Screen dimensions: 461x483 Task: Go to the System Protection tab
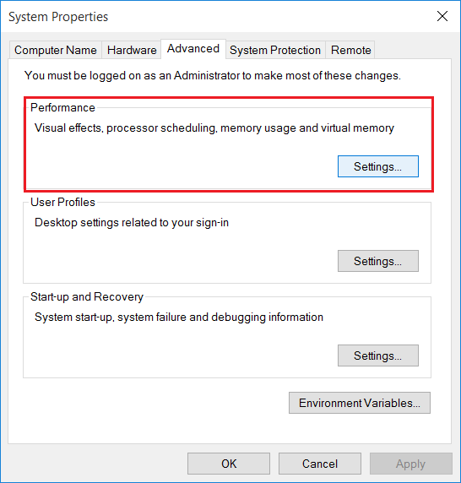275,50
